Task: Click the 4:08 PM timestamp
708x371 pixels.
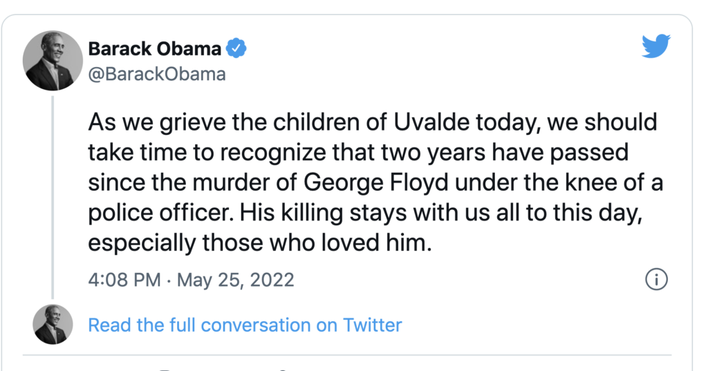Action: (x=124, y=280)
